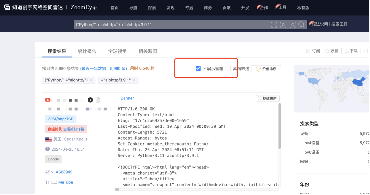The image size is (370, 195).
Task: Click the 年份 heading
Action: click(305, 184)
